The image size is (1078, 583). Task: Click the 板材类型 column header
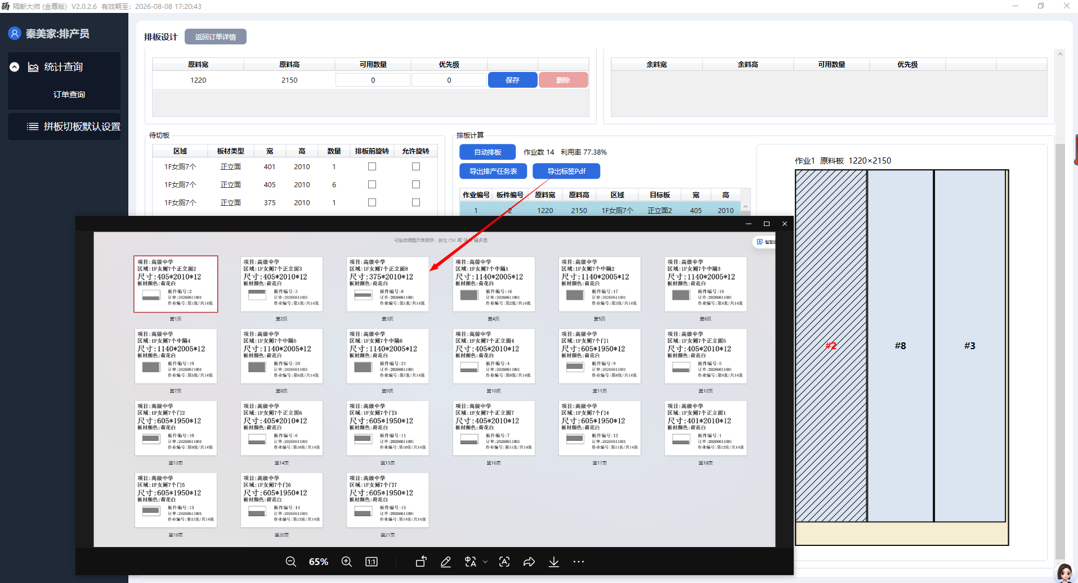click(x=231, y=151)
